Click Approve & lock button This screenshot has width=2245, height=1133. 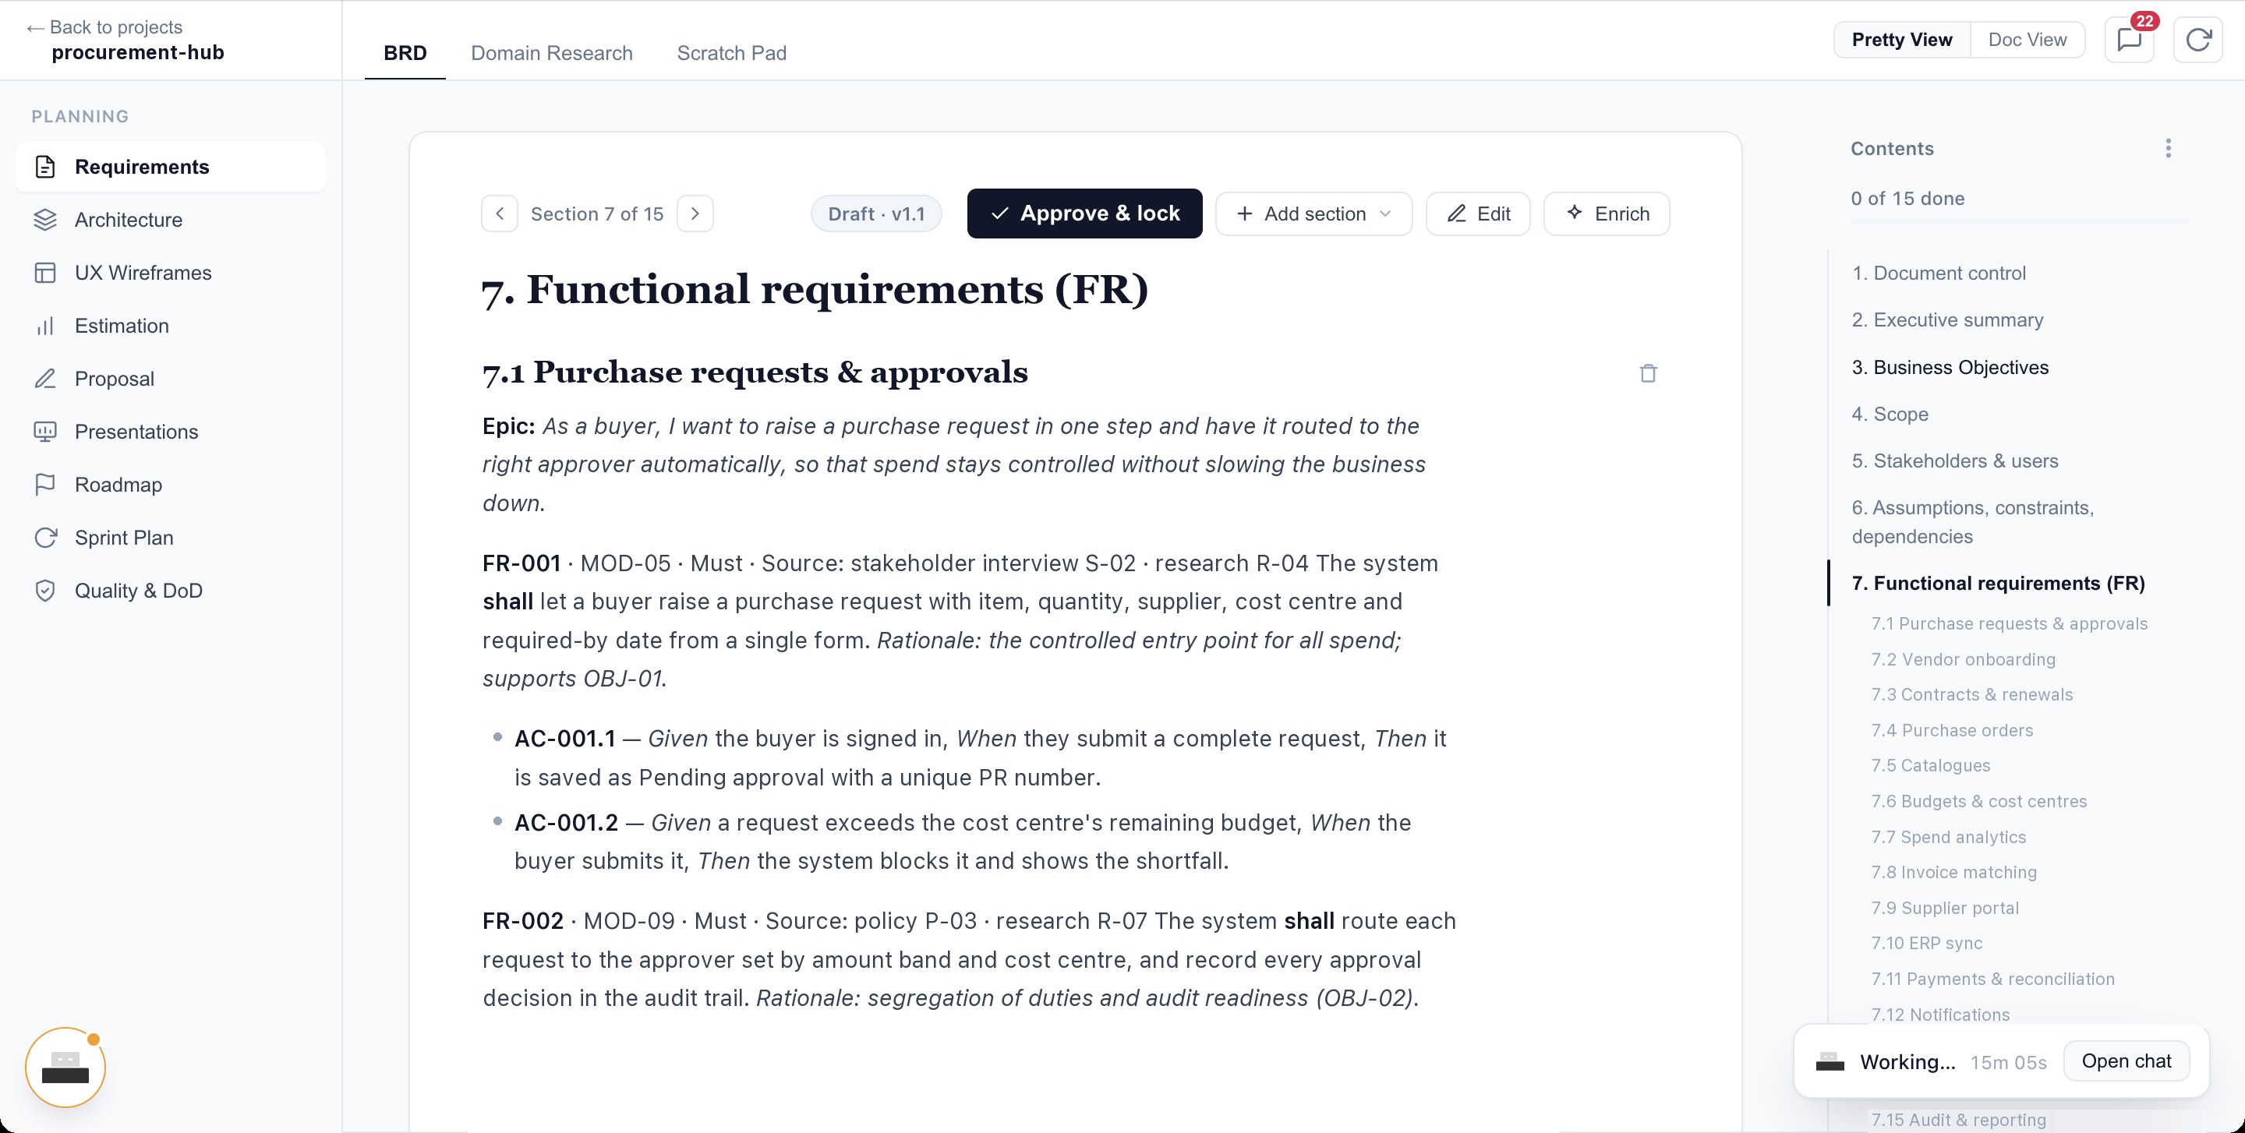click(x=1085, y=214)
